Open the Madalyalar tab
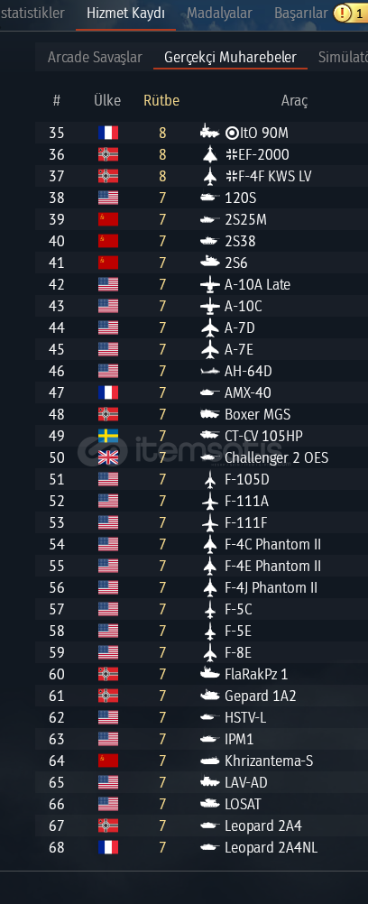This screenshot has height=904, width=368. point(219,14)
